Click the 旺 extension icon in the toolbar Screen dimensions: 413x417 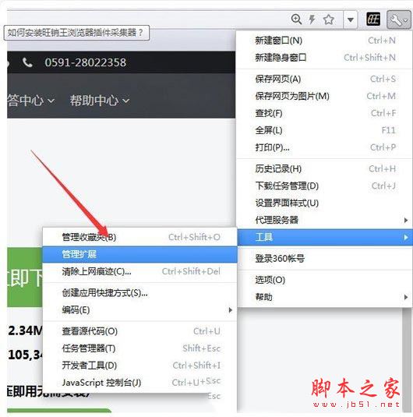click(x=373, y=19)
